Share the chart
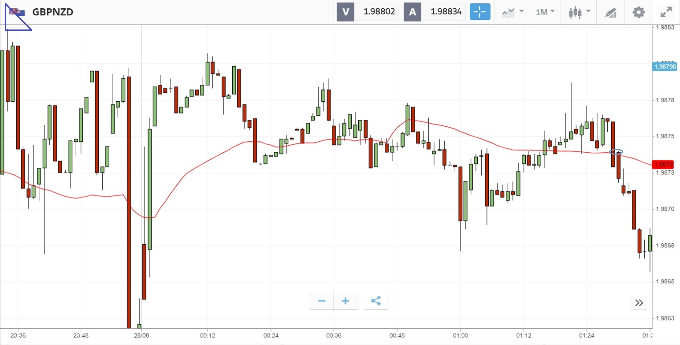 376,301
